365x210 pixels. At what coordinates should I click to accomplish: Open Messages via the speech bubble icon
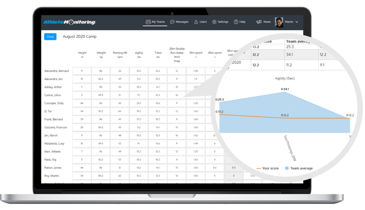tap(172, 22)
